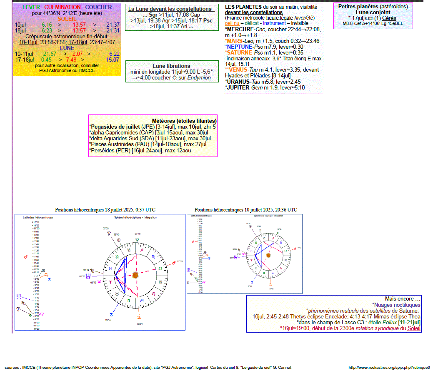This screenshot has height=373, width=433.
Task: Click the 'Latitudes héliocentriques' label in the 18 juillet chart
Action: pyautogui.click(x=38, y=217)
